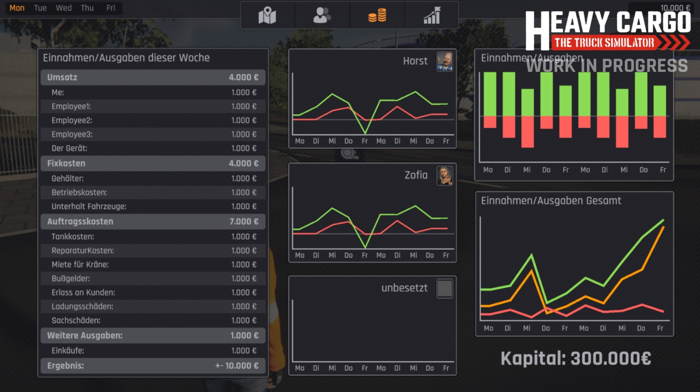Expand the Weitere Ausgaben header row
Screen dimensions: 700x392
153,335
